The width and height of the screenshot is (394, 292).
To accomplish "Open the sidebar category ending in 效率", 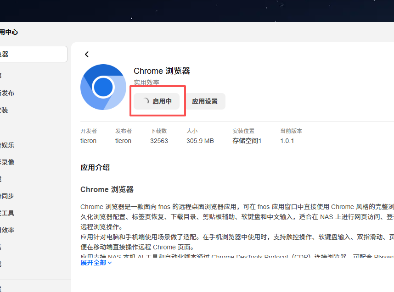I will pyautogui.click(x=7, y=230).
